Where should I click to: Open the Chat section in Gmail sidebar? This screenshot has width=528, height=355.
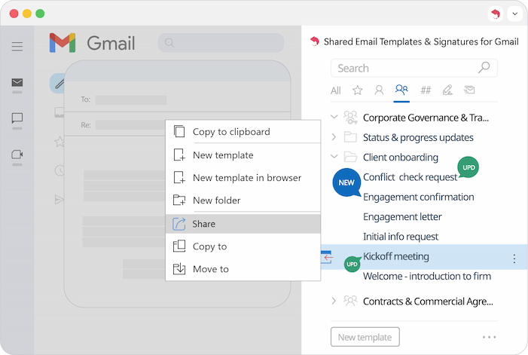point(17,118)
